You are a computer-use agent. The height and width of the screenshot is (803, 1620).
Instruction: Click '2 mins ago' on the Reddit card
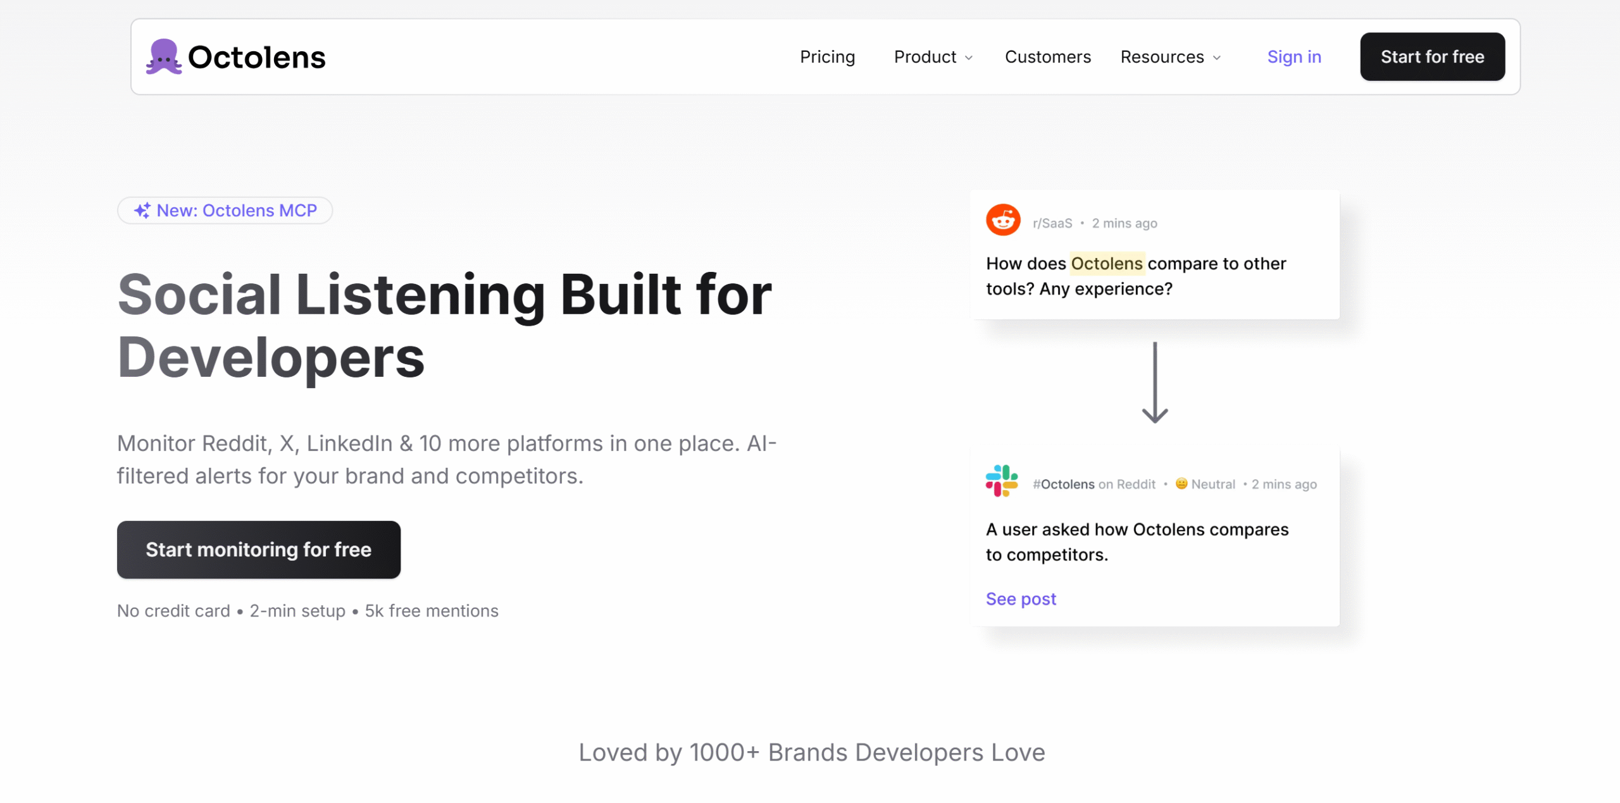point(1125,223)
